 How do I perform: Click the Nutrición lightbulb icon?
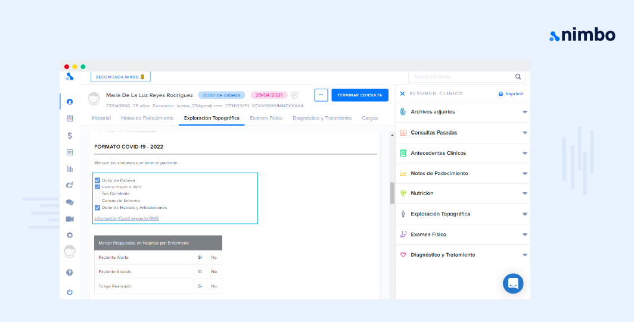pyautogui.click(x=403, y=193)
